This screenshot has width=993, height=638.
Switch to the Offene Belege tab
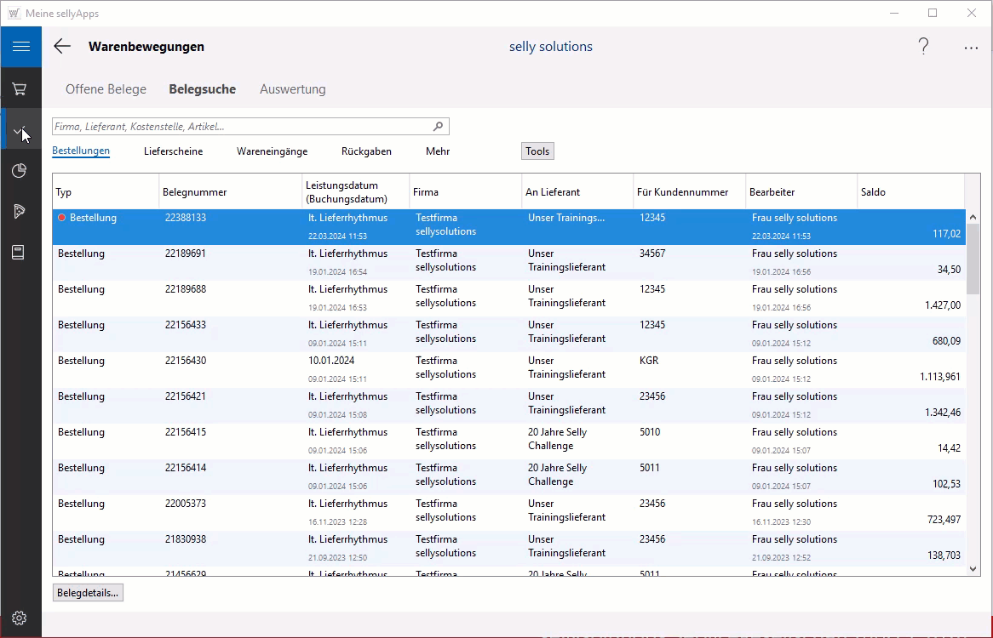106,89
